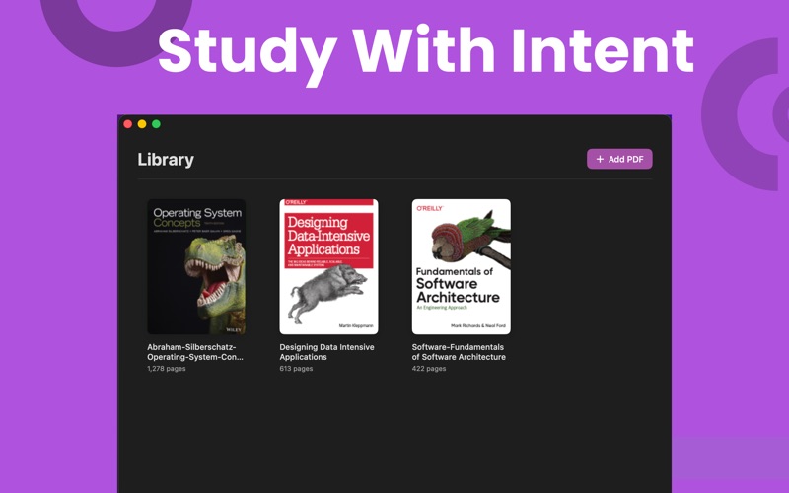Viewport: 789px width, 493px height.
Task: Click the Library heading
Action: (166, 160)
